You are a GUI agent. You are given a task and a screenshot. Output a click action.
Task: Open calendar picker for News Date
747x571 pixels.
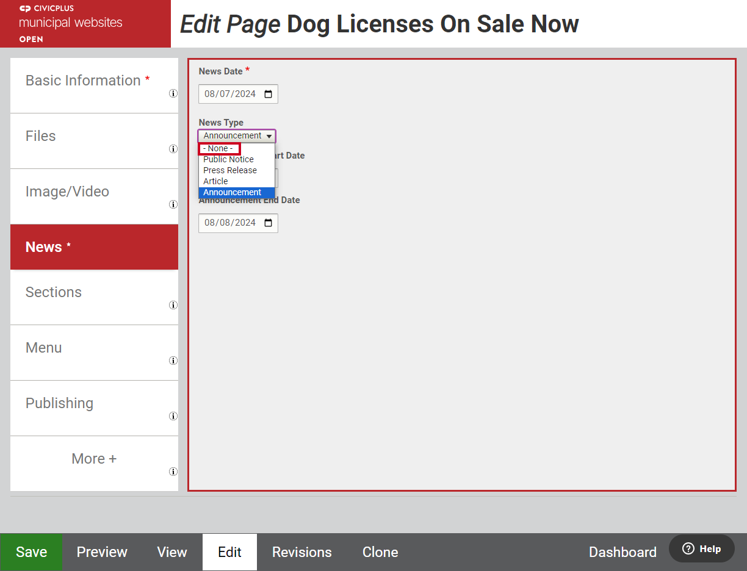click(x=269, y=94)
